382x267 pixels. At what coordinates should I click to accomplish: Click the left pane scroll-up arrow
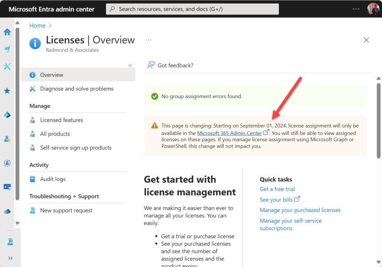pos(17,23)
